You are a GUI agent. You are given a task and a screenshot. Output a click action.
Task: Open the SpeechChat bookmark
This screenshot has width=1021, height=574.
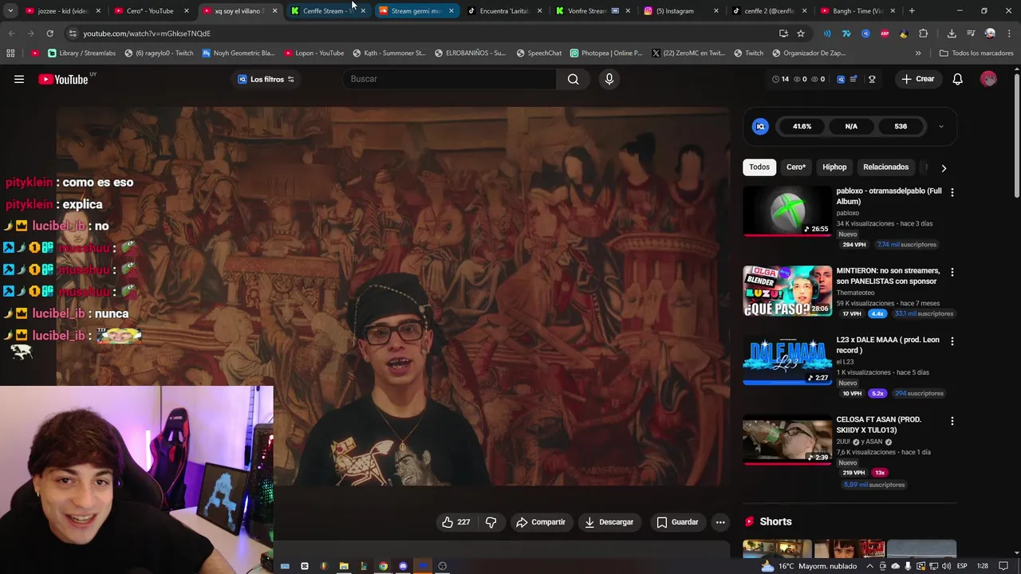tap(539, 53)
